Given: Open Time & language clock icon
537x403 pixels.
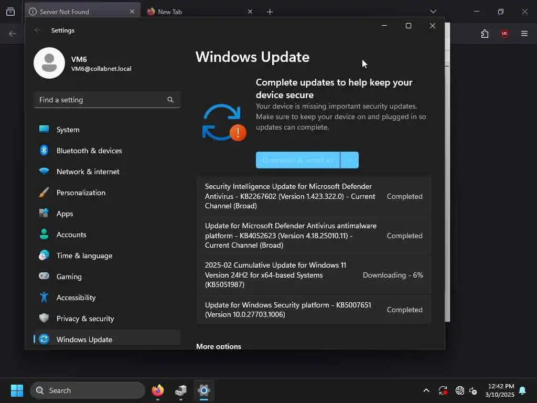Looking at the screenshot, I should coord(44,256).
